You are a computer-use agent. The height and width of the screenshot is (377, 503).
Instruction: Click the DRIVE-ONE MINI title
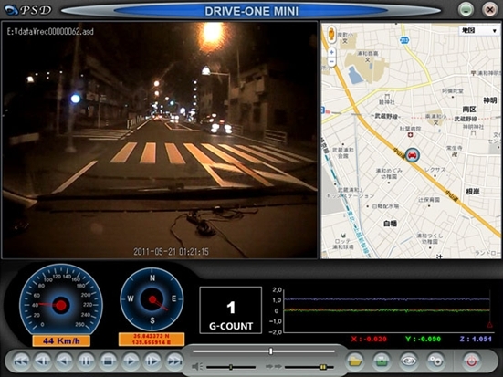[252, 11]
